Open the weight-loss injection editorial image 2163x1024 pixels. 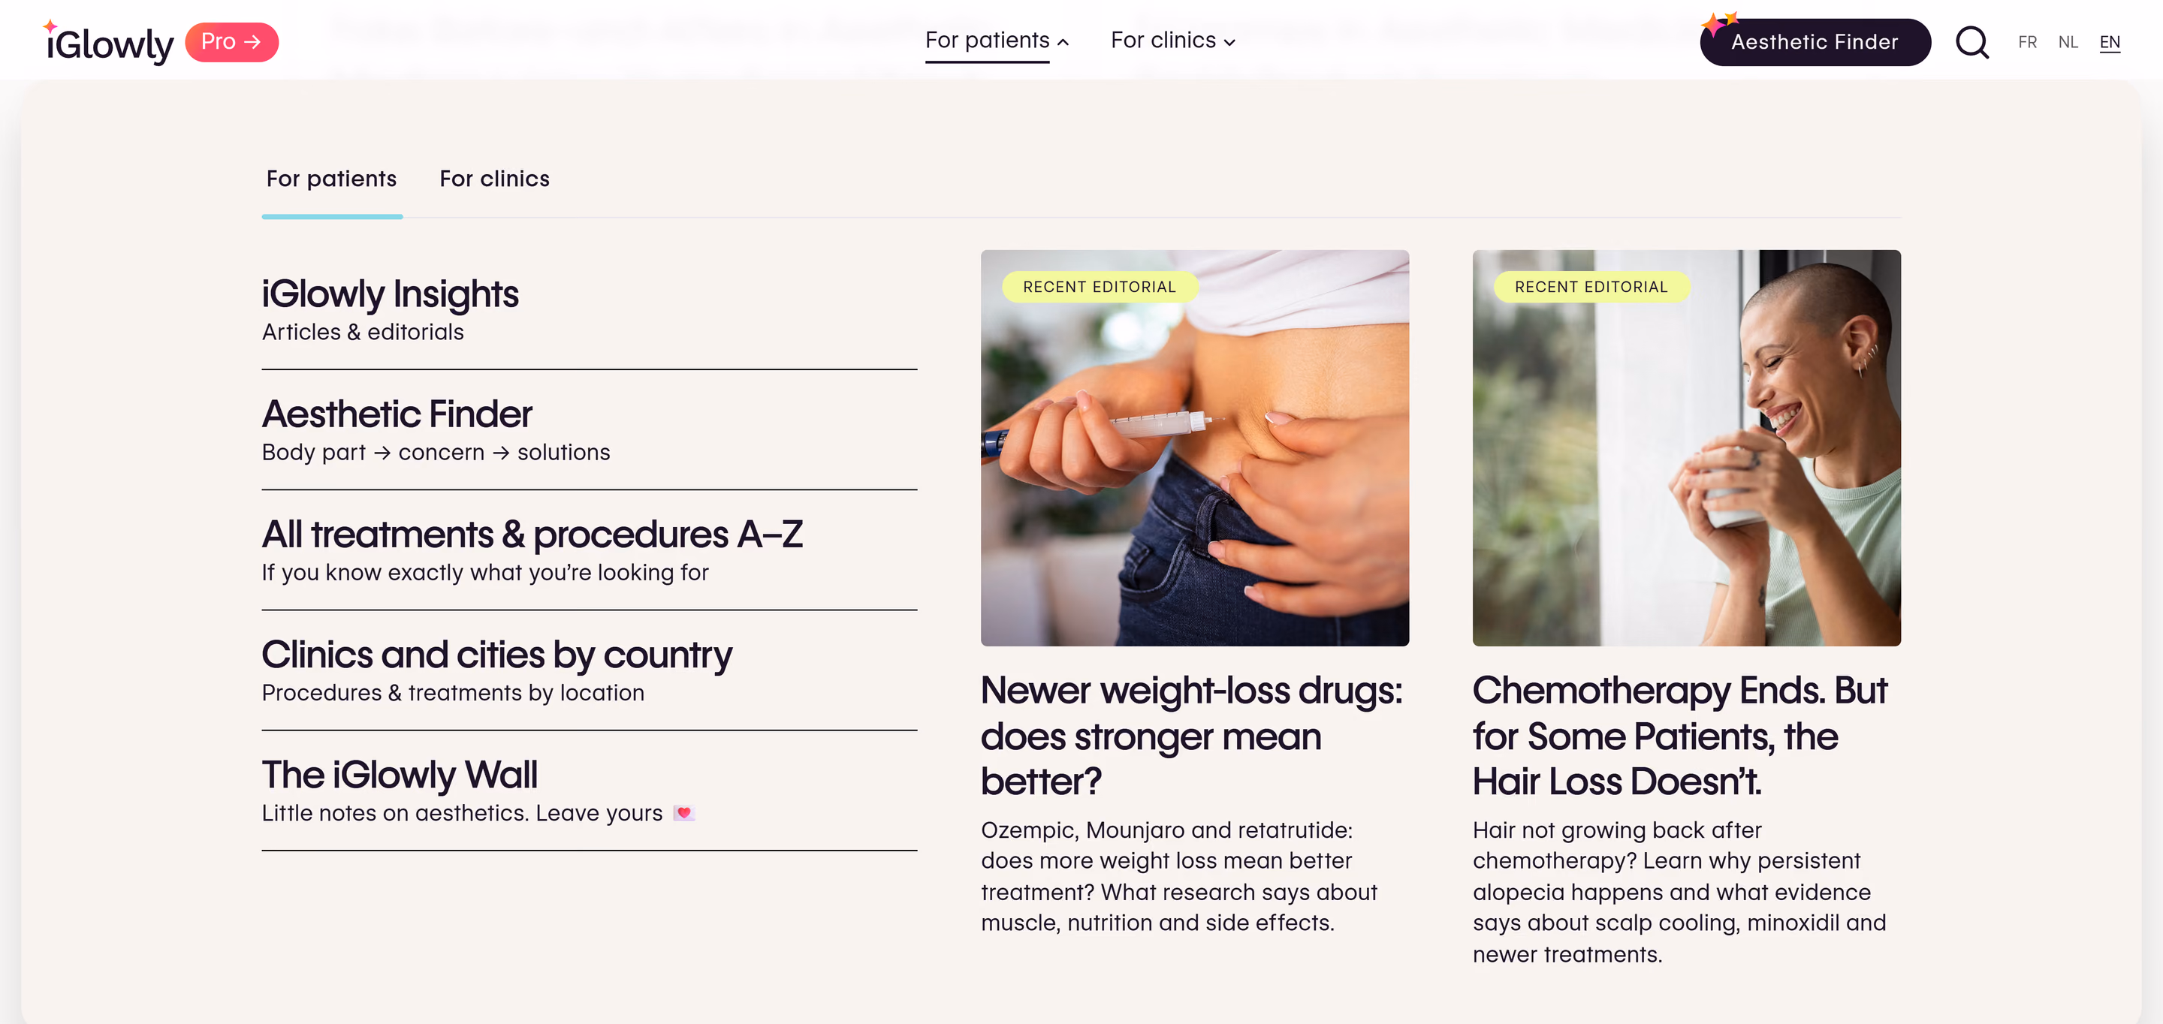click(1195, 447)
